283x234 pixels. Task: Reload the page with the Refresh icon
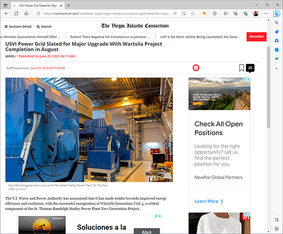[x=16, y=14]
